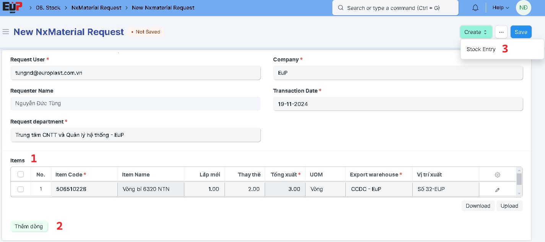Open Items table settings gear
545x242 pixels.
point(497,175)
